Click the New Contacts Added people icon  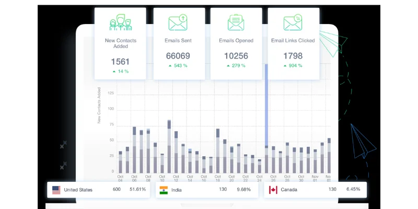point(121,22)
